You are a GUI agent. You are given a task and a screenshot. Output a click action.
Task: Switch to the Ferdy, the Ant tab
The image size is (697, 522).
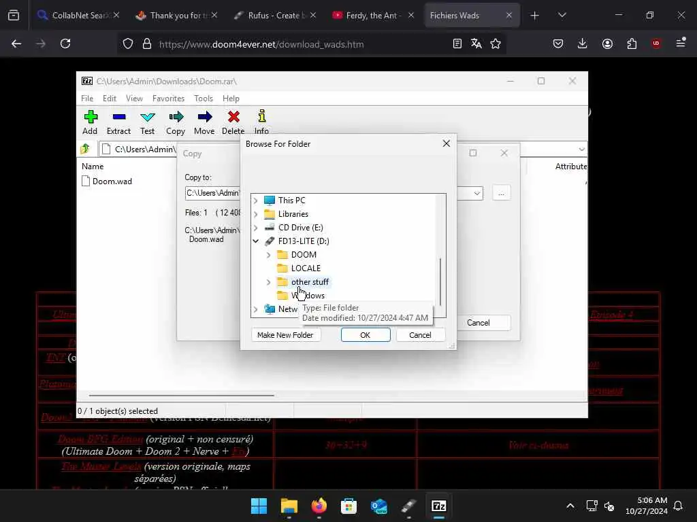pos(372,15)
